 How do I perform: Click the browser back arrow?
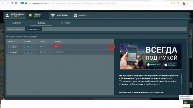(3, 3)
